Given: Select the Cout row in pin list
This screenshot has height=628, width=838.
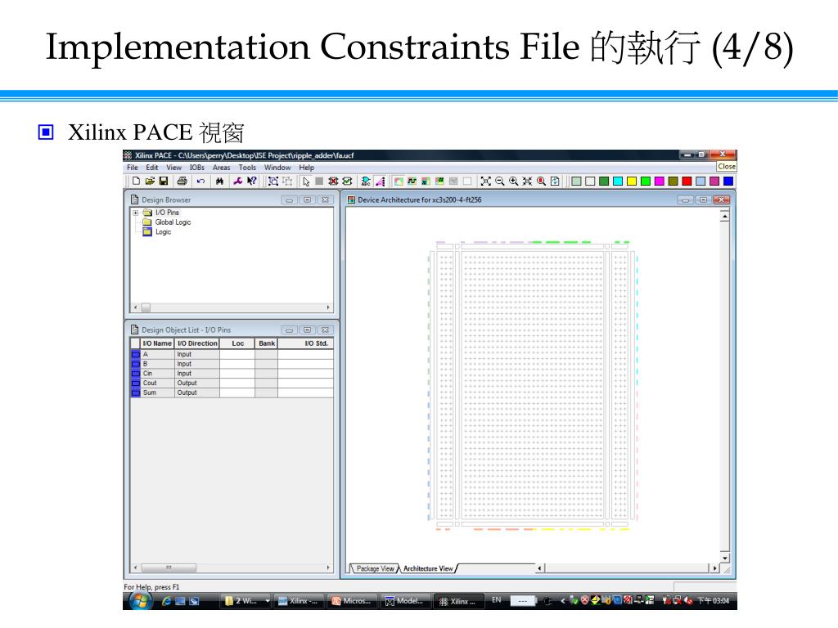Looking at the screenshot, I should 232,383.
